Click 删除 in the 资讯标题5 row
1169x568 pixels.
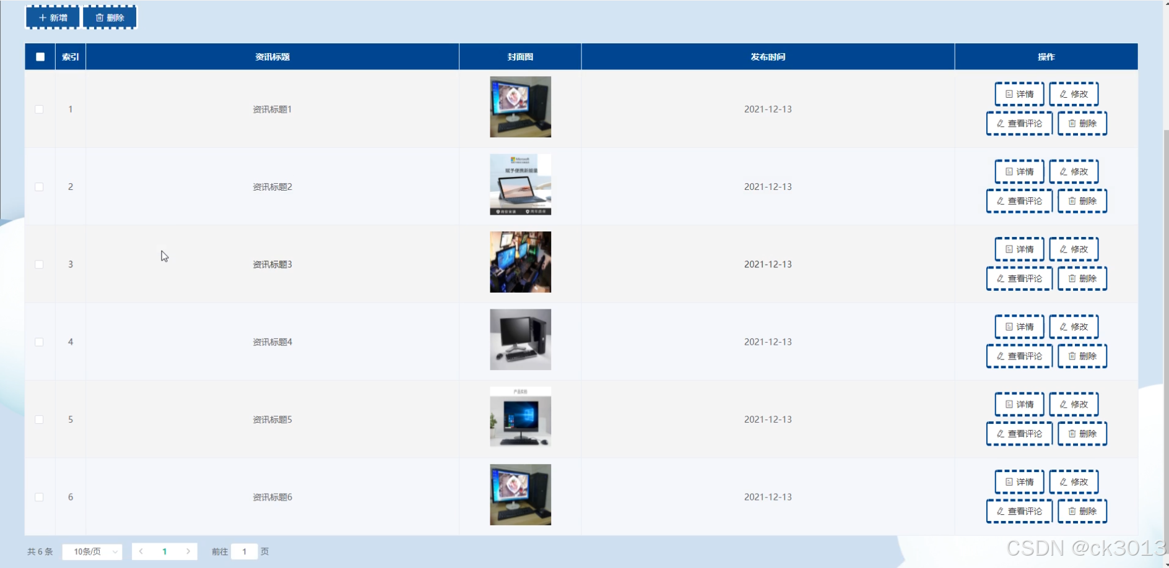pos(1082,434)
